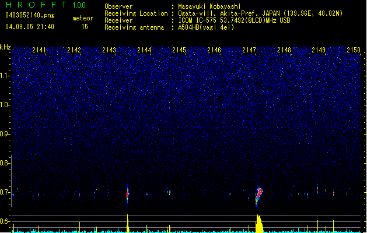Click the 2147 time axis marker

pos(249,50)
